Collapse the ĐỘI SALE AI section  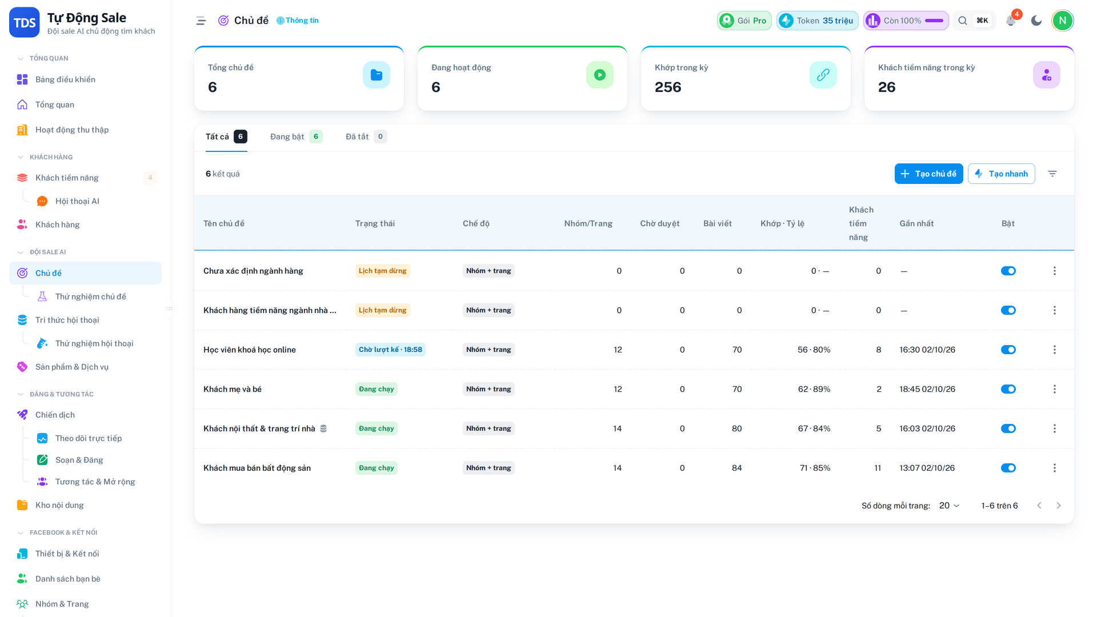tap(42, 252)
